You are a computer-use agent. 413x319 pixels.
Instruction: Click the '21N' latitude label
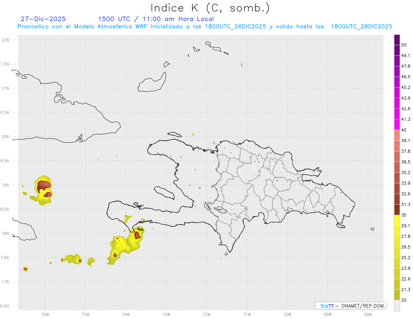(x=6, y=88)
